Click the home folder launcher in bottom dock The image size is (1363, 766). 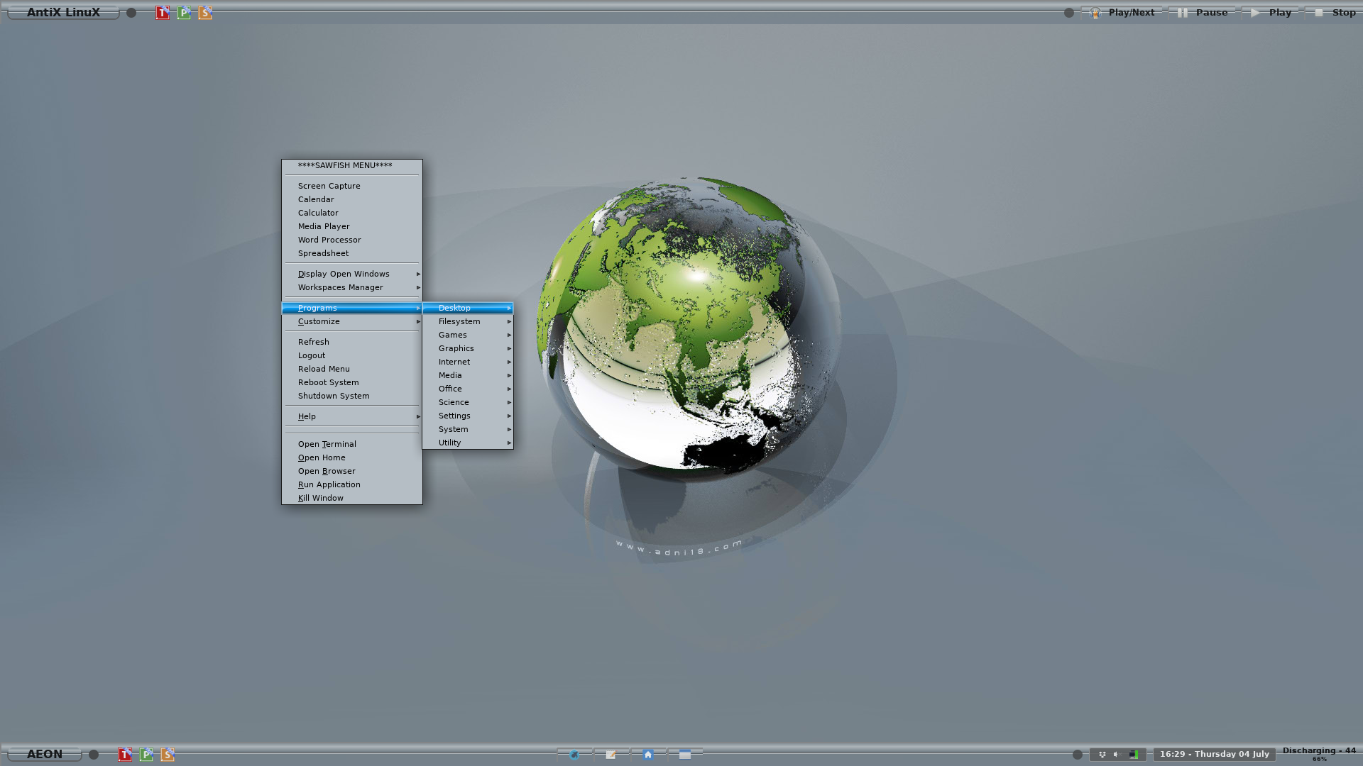(648, 755)
